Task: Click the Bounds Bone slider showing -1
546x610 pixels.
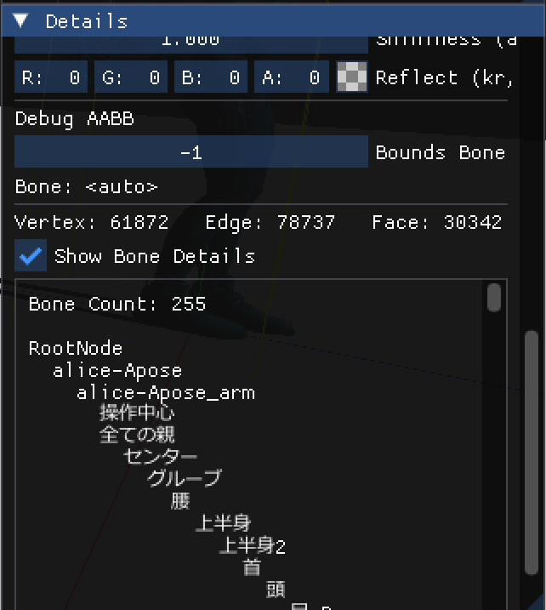Action: (191, 152)
